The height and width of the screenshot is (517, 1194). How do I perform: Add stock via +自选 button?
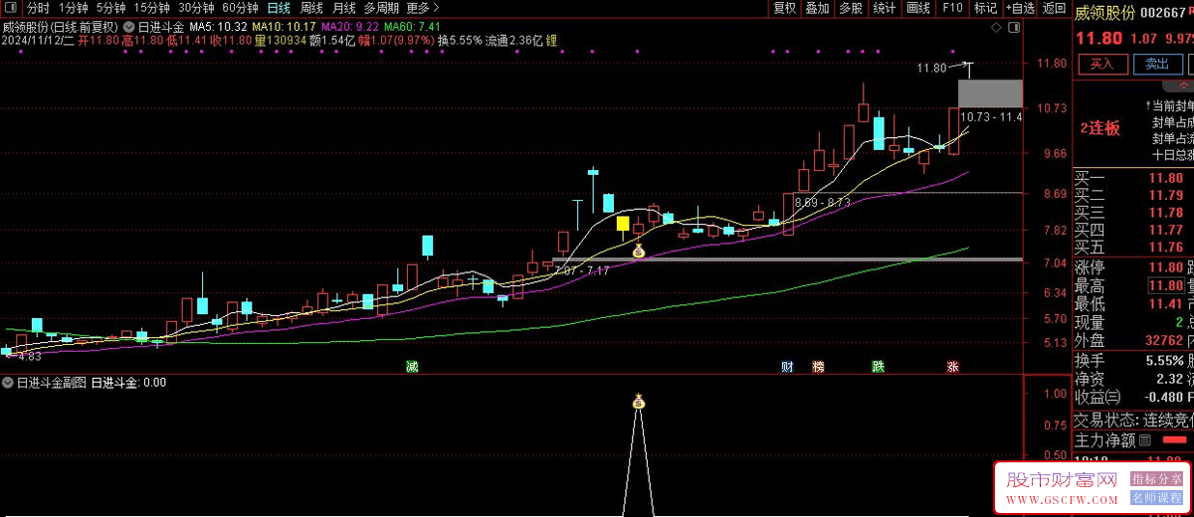(1019, 8)
